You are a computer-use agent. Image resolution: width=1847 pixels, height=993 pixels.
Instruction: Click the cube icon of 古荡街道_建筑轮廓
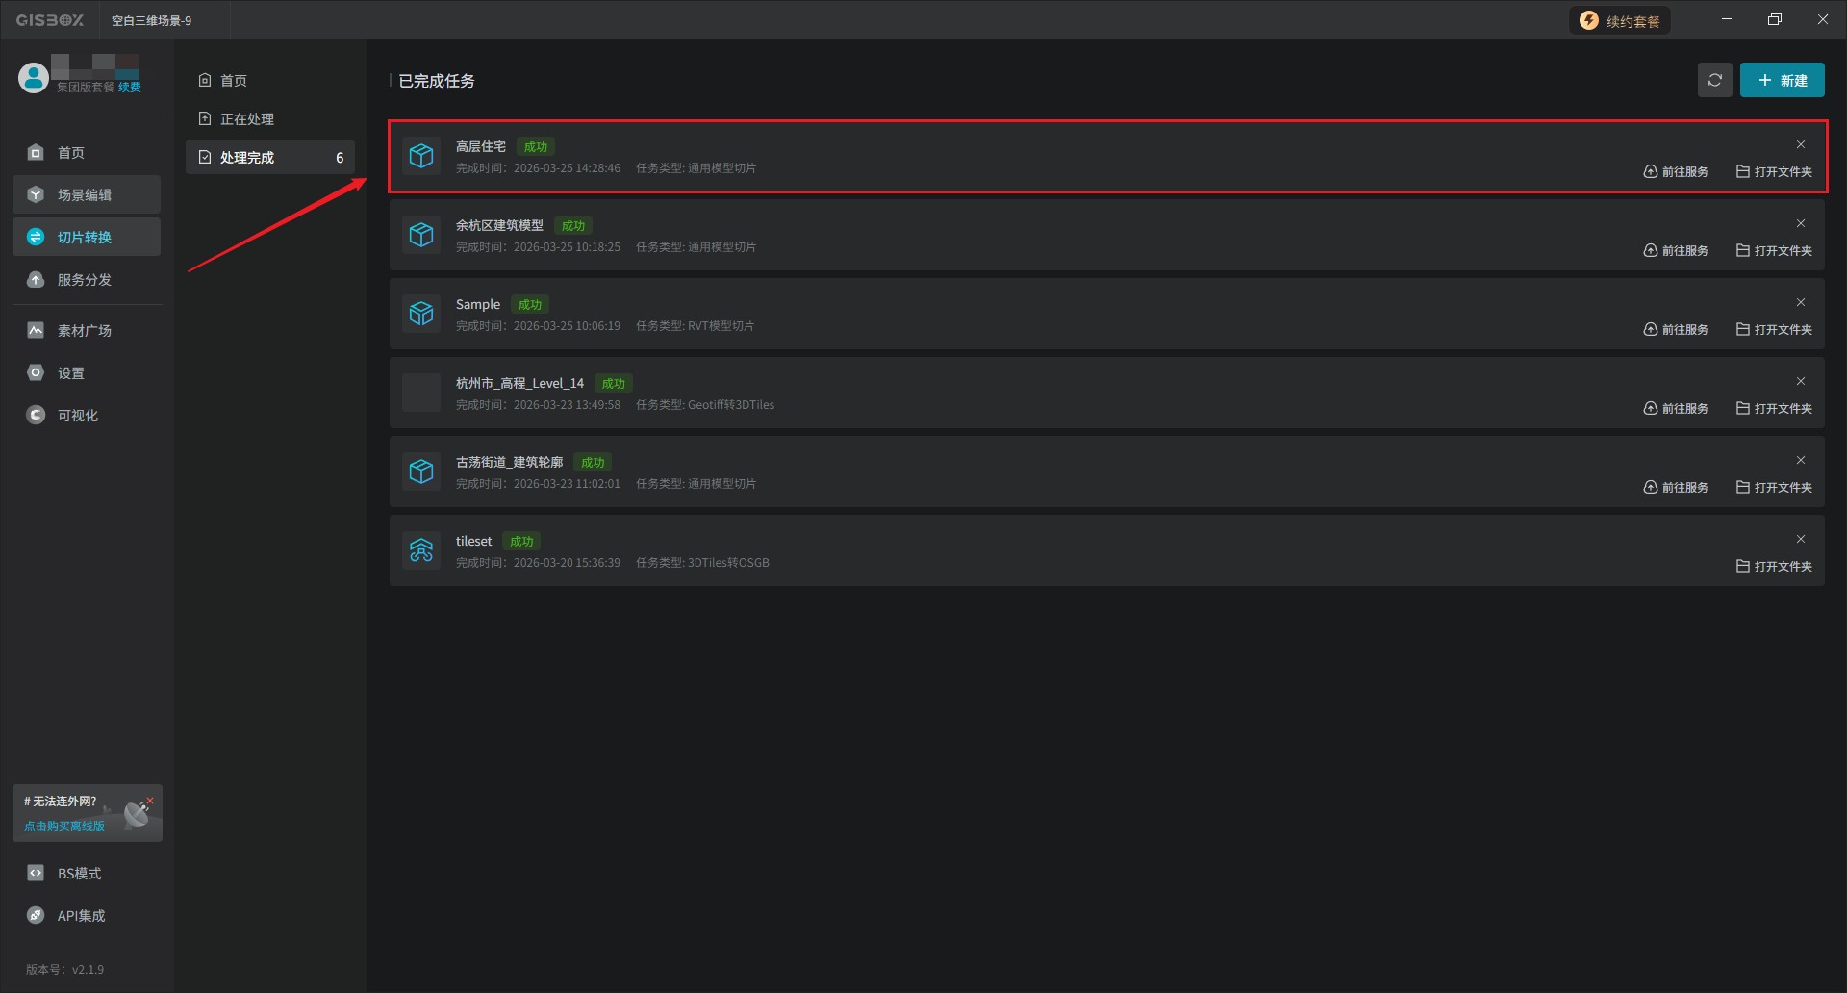click(421, 471)
